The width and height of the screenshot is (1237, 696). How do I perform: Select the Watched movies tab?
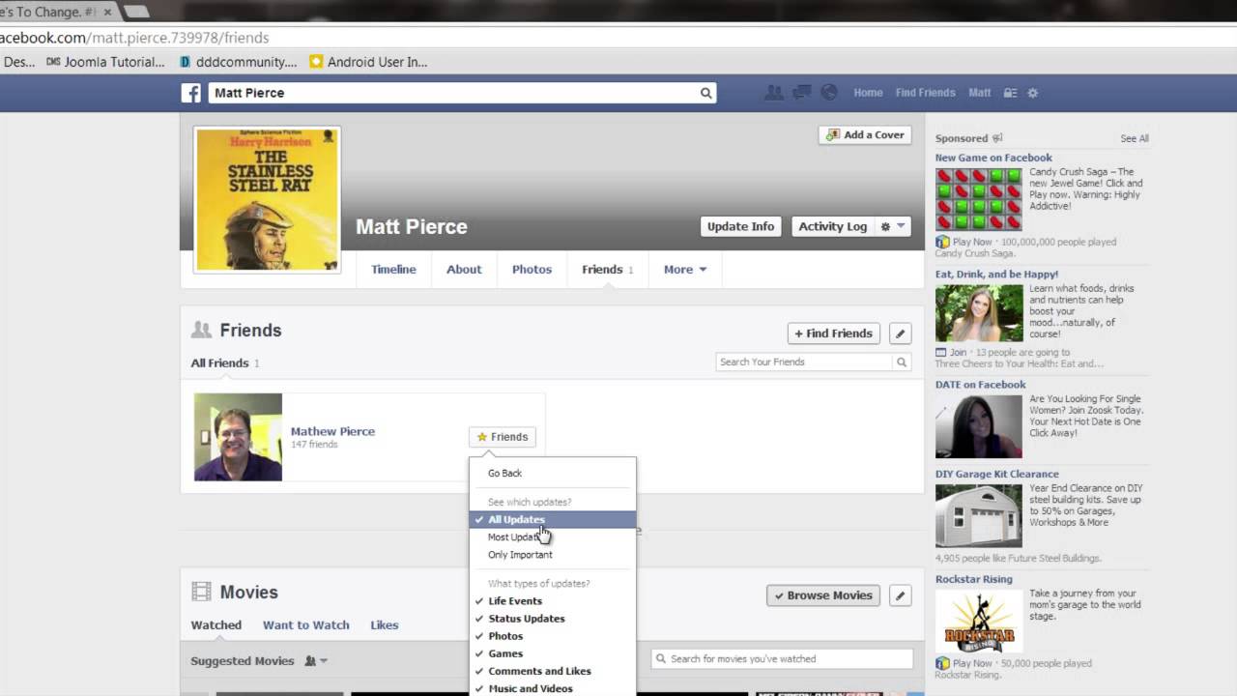click(x=216, y=624)
